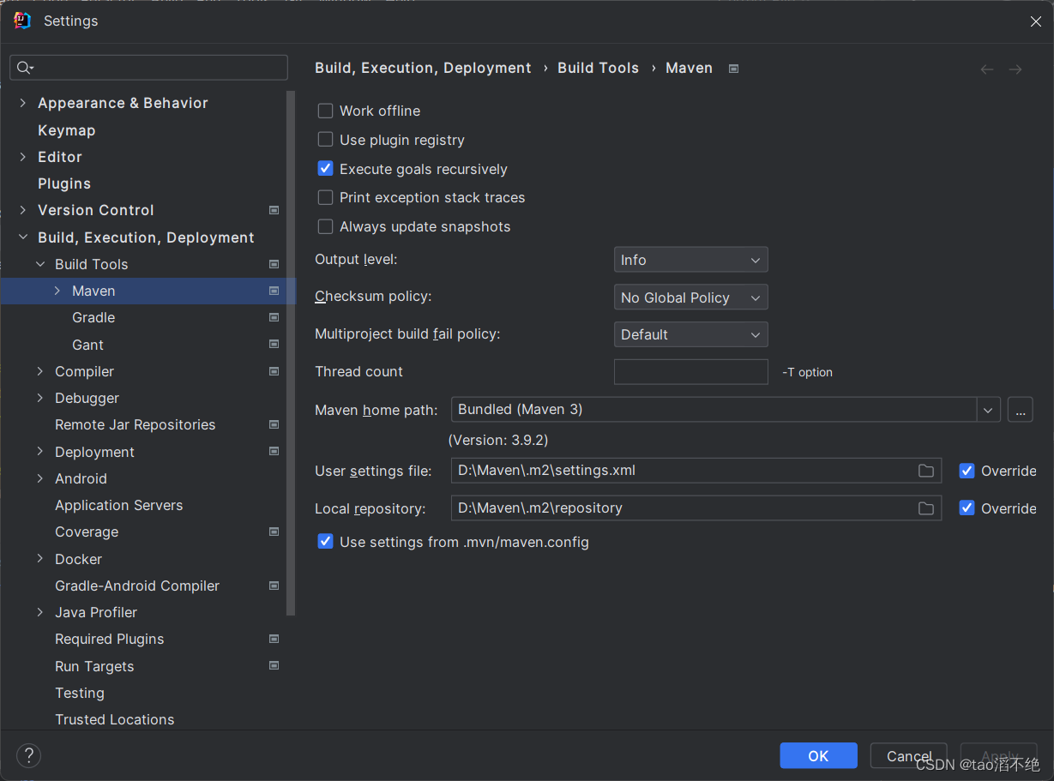Click the settings tree vertical scrollbar

tap(291, 353)
